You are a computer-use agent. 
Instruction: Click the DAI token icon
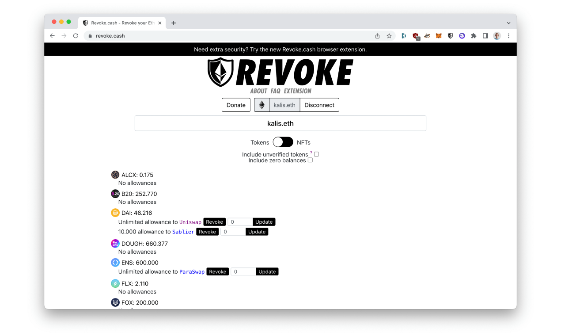tap(115, 213)
